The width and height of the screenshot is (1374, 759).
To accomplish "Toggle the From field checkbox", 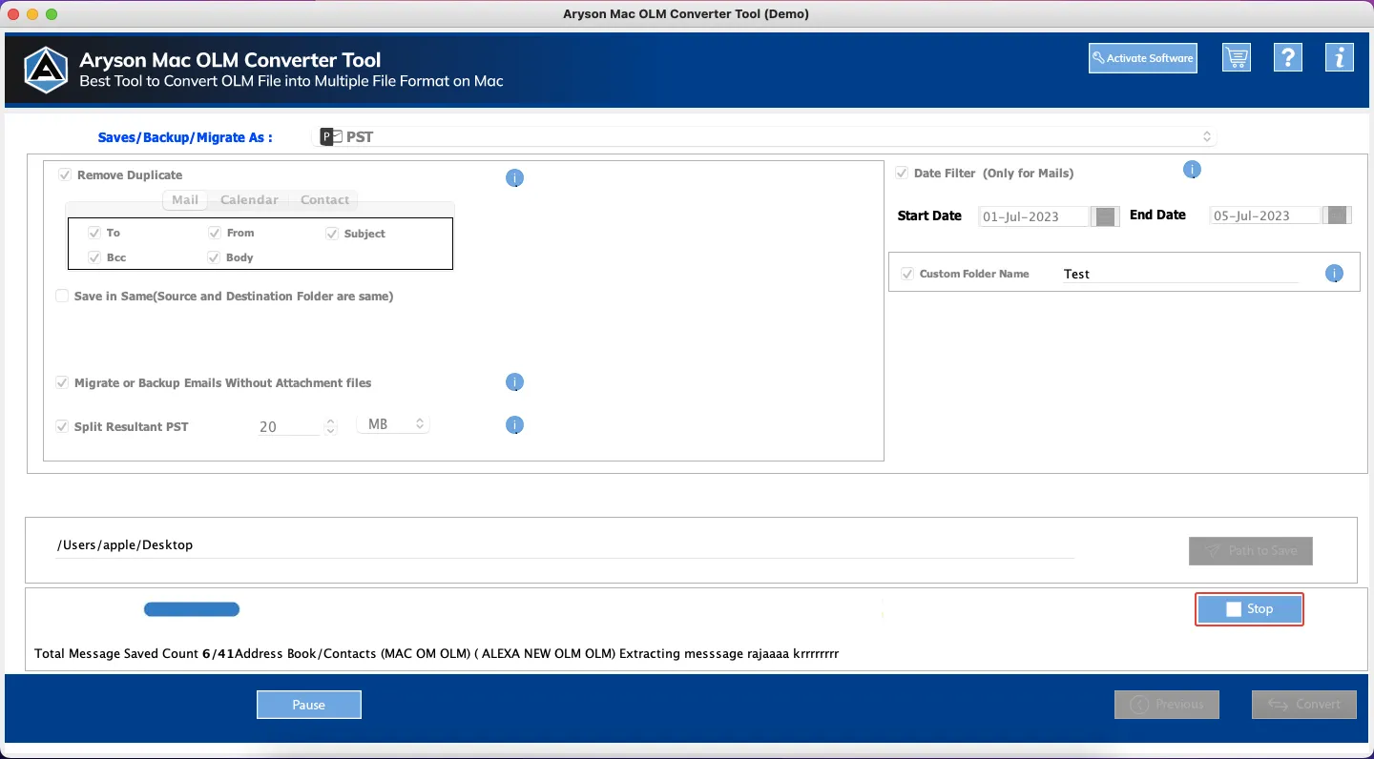I will coord(215,233).
